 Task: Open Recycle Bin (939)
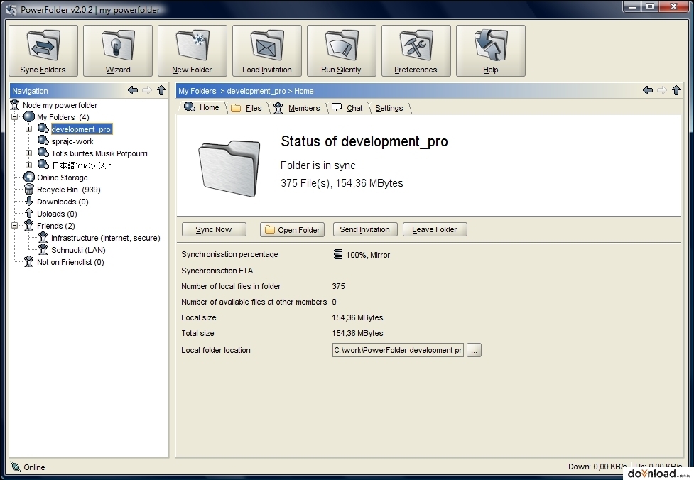click(69, 190)
